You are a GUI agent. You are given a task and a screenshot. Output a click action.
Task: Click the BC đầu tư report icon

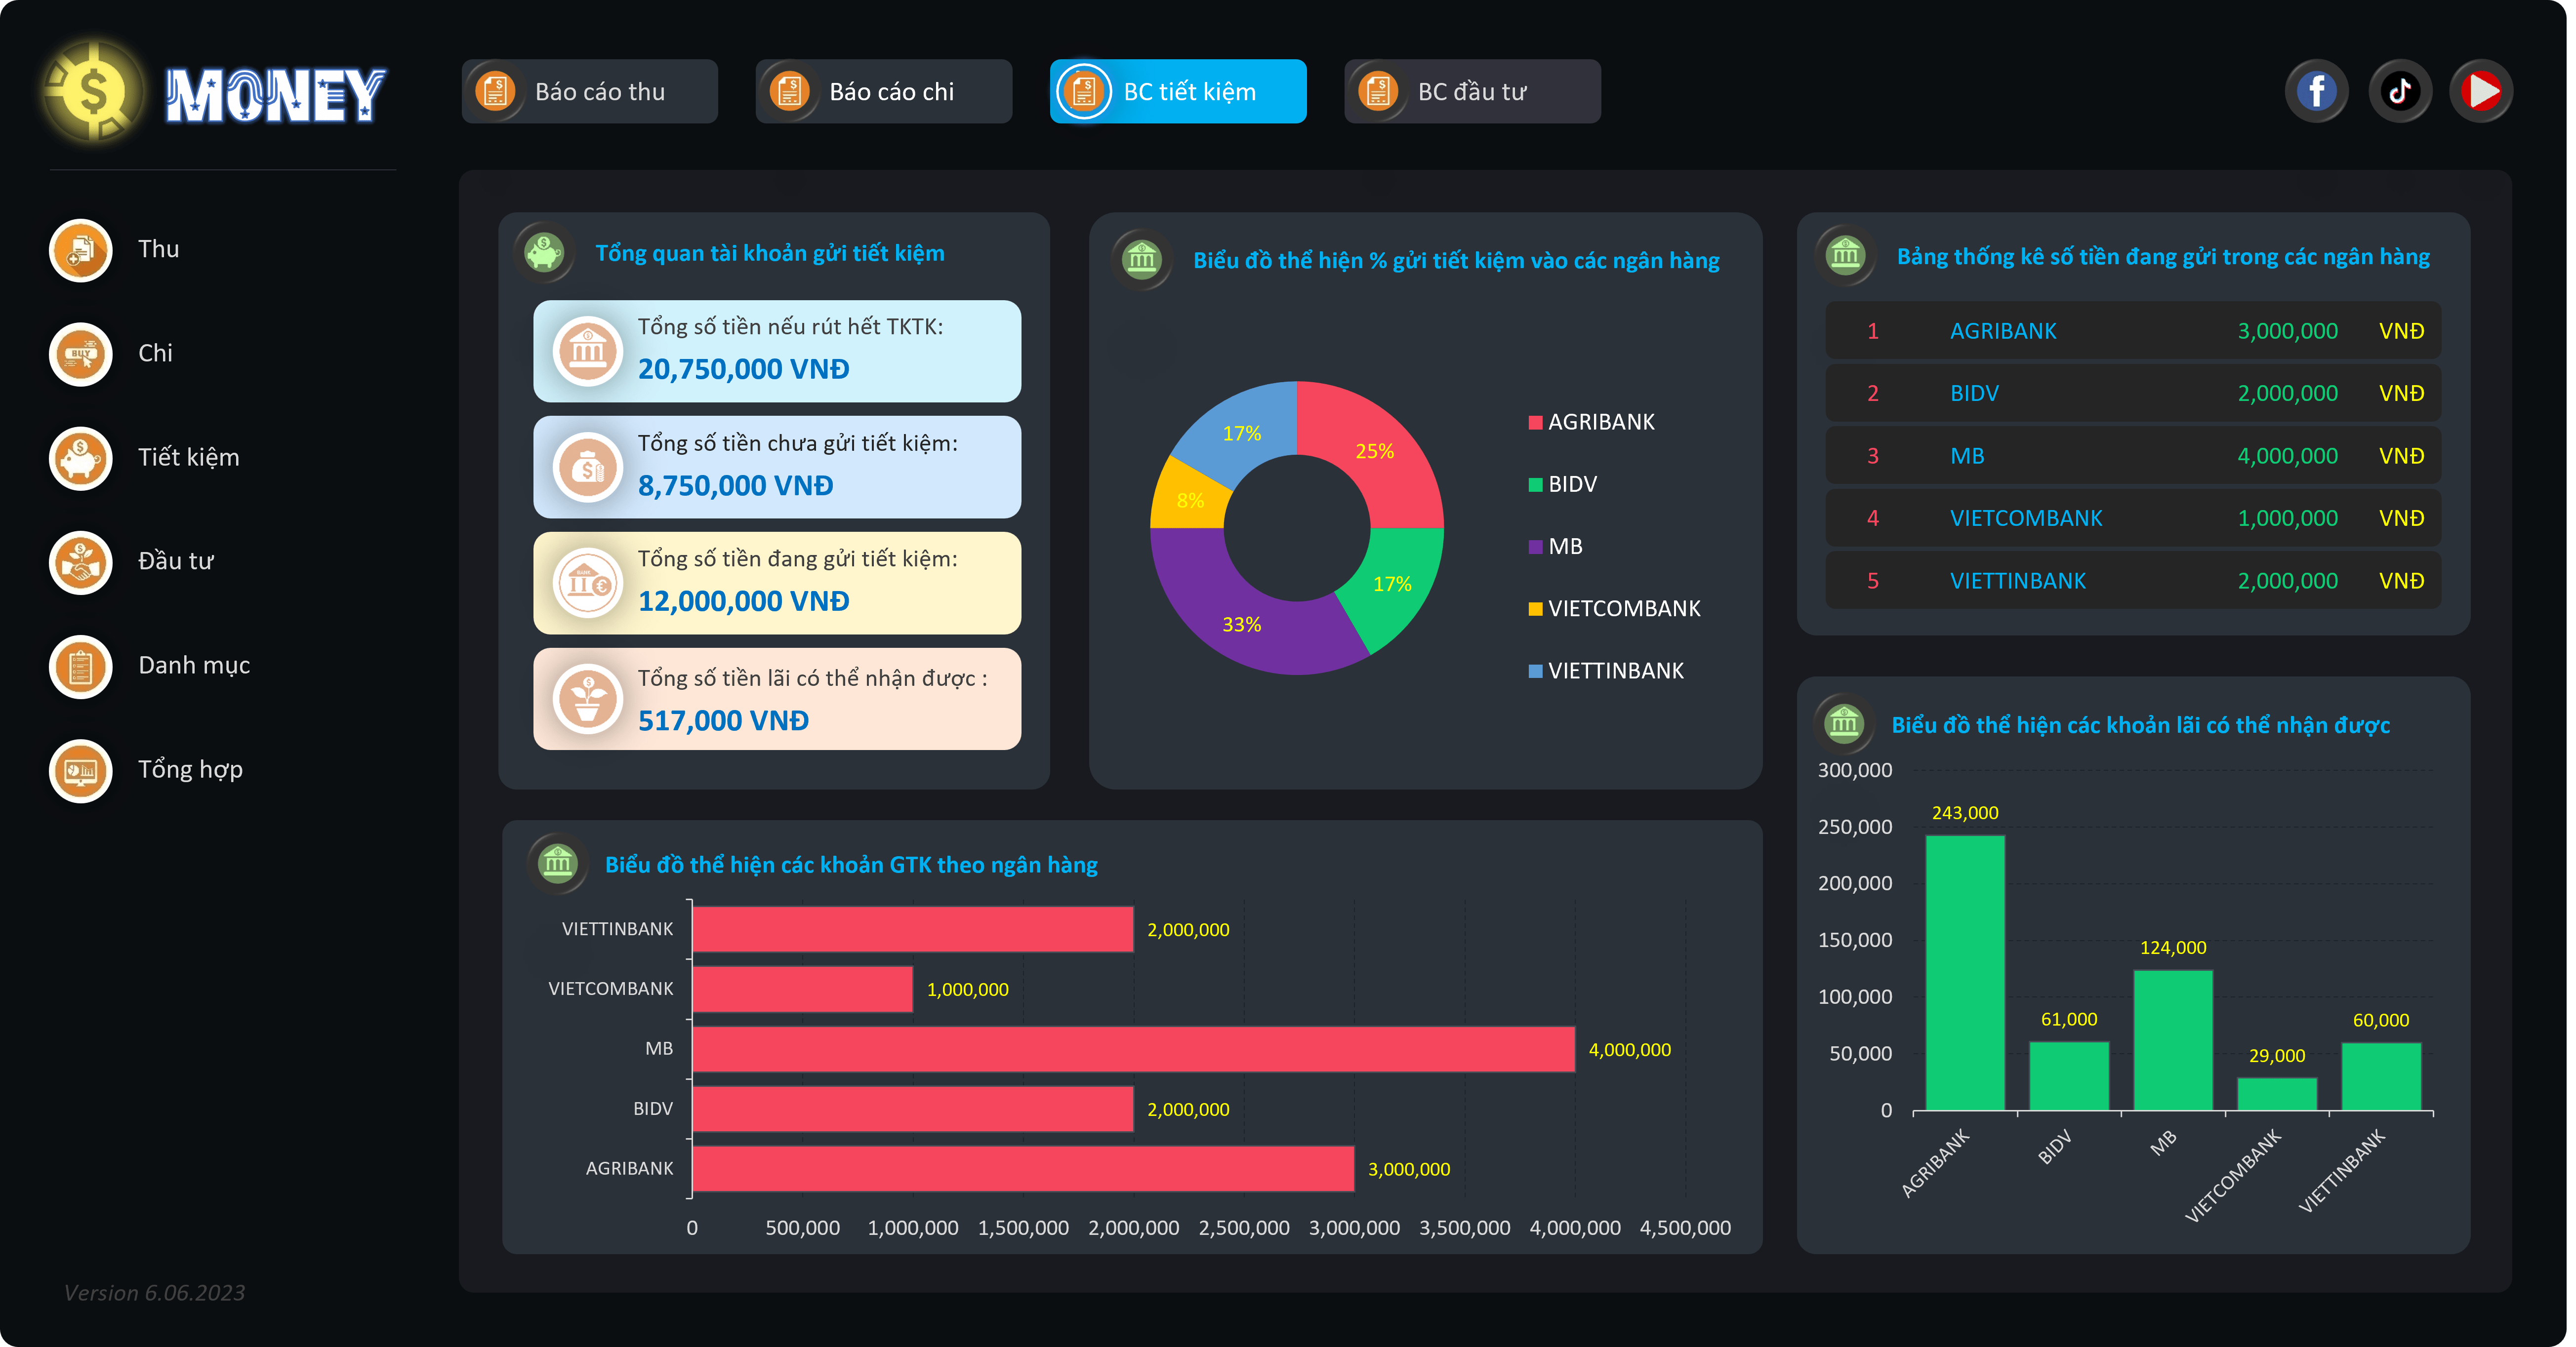pyautogui.click(x=1378, y=91)
